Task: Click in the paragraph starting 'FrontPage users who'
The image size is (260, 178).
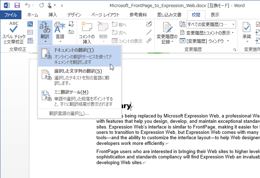Action: pos(178,157)
